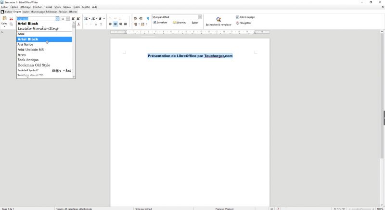
Task: Click the Editer style button
Action: pos(195,23)
